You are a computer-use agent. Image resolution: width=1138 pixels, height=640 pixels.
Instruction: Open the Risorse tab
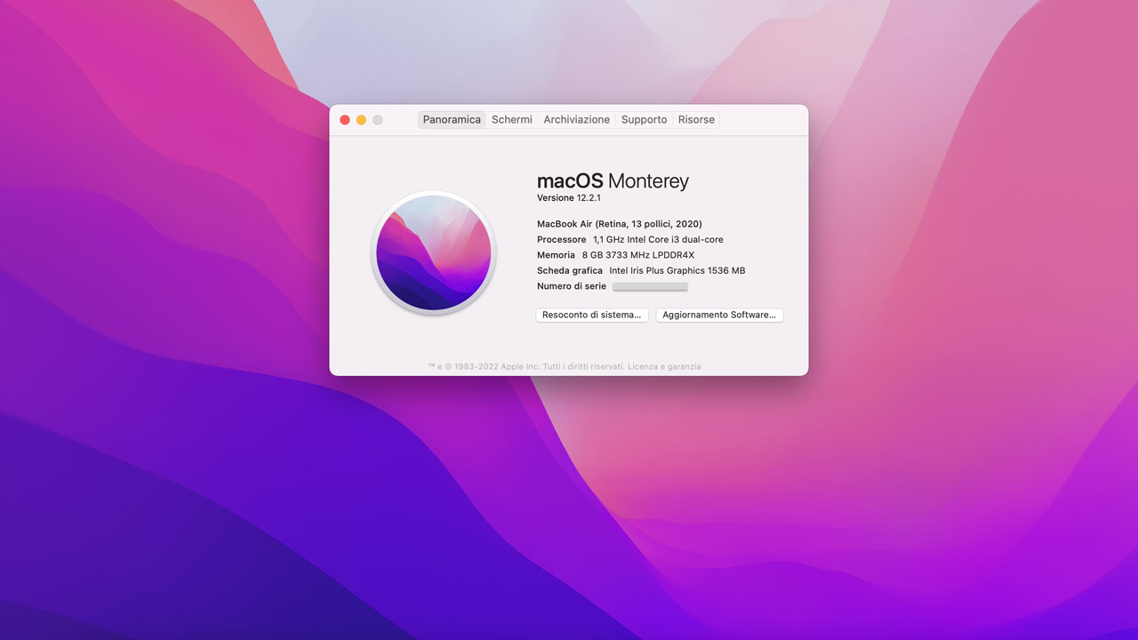click(x=696, y=120)
